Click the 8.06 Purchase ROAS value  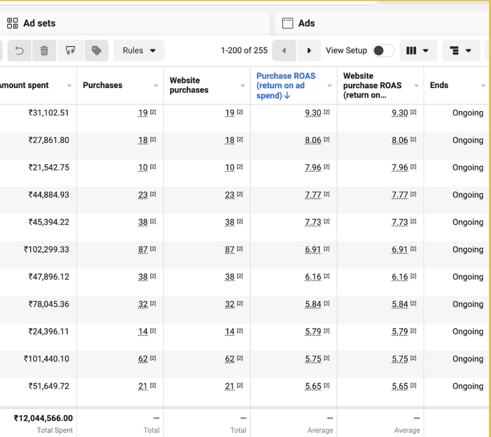[x=313, y=140]
